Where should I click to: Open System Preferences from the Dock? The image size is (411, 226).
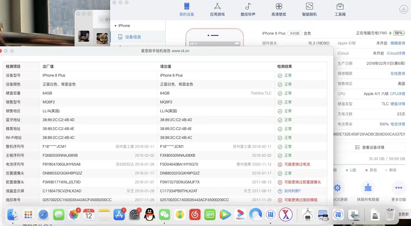click(x=134, y=215)
